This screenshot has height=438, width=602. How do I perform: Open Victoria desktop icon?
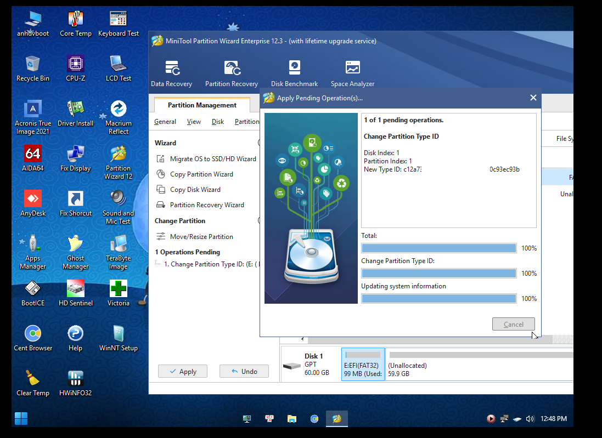coord(118,293)
